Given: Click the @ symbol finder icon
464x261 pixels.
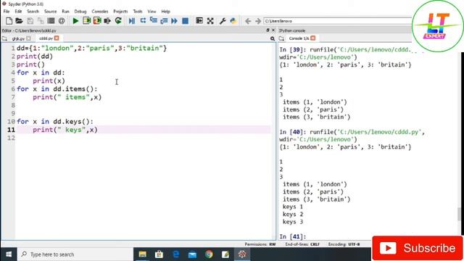Looking at the screenshot, I should click(62, 21).
